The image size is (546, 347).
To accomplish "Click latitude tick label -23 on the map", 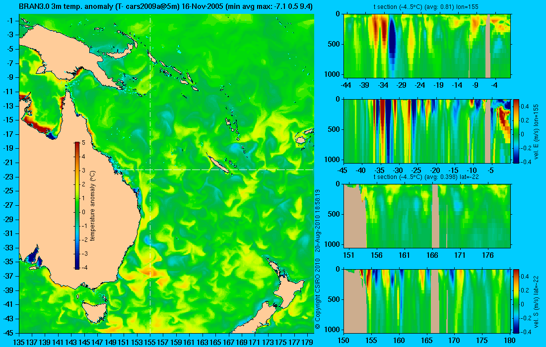I will (x=8, y=176).
